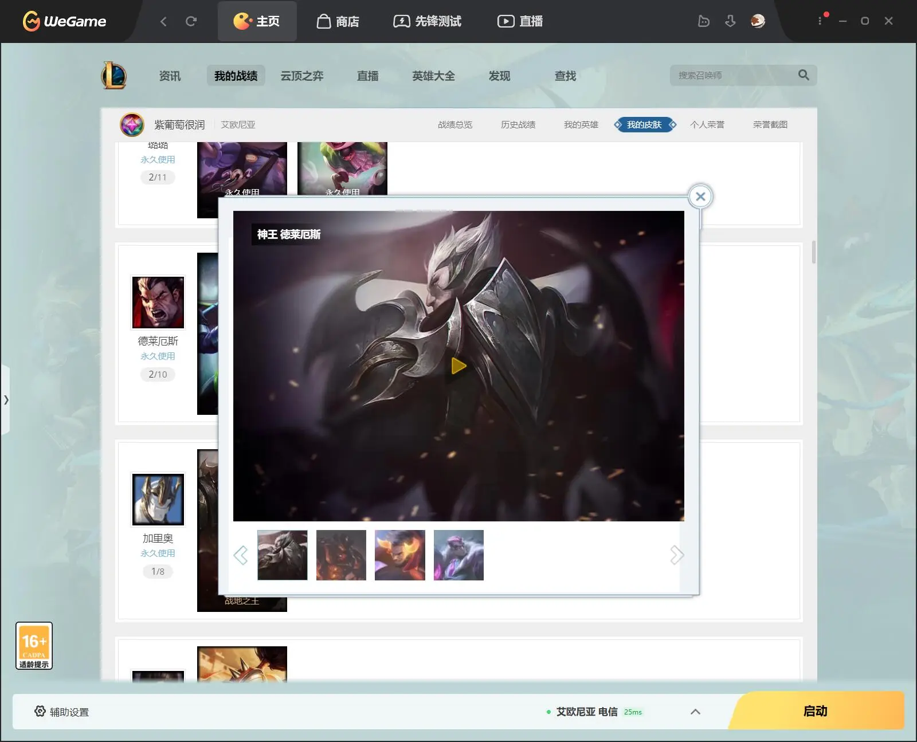Play the 神王 德莱厄斯 skin video

(458, 366)
